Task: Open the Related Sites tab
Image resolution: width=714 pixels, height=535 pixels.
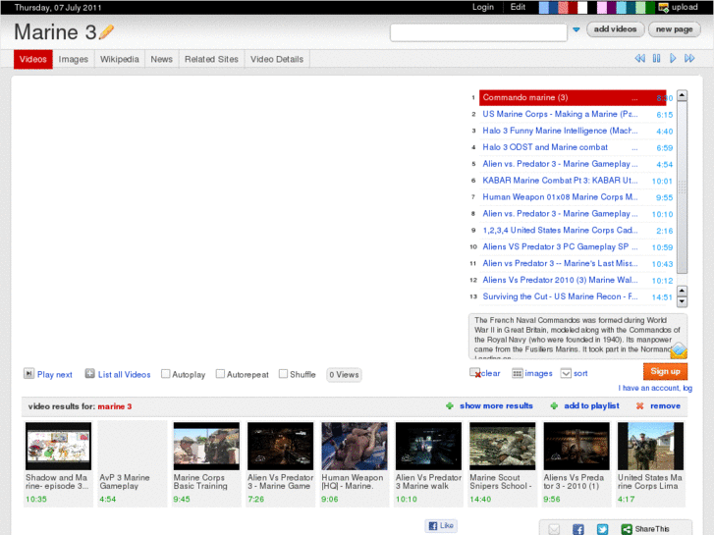Action: pos(211,59)
